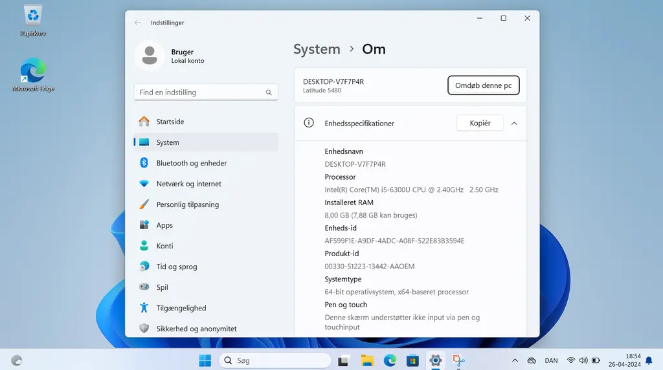Open Netværk og internet page
The image size is (663, 370).
[188, 184]
